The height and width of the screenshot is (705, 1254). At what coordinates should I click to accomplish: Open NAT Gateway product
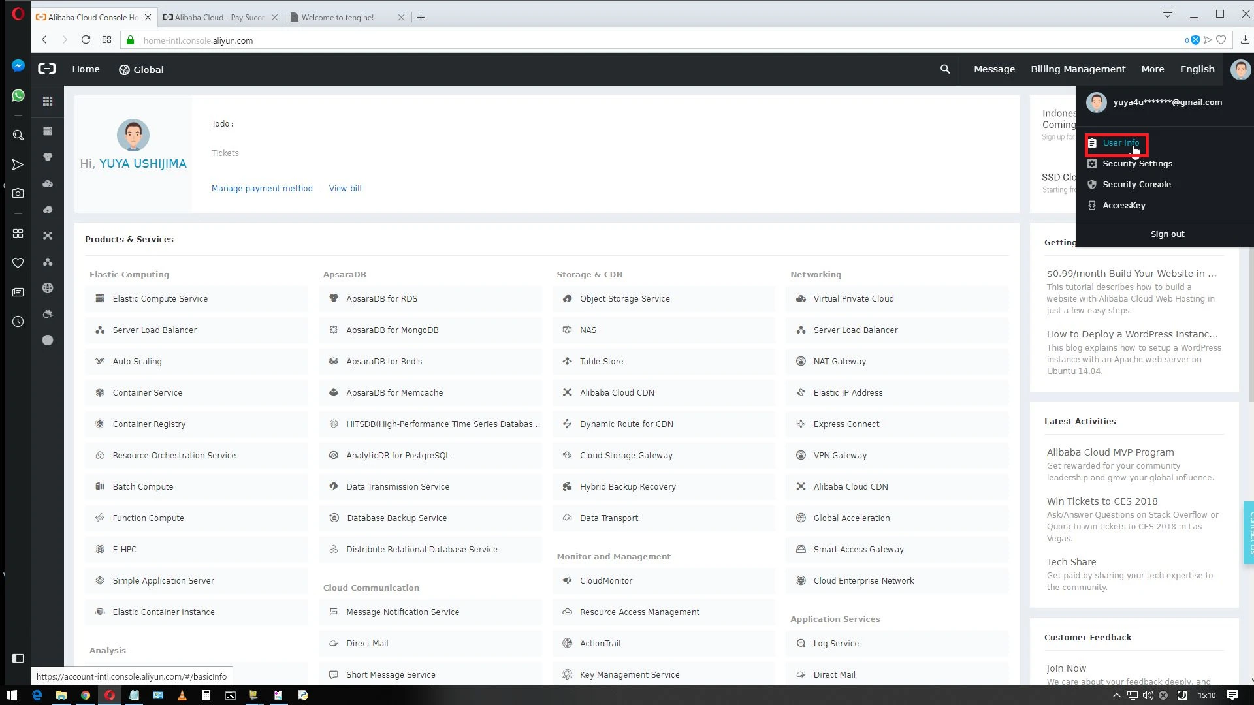[x=897, y=361]
